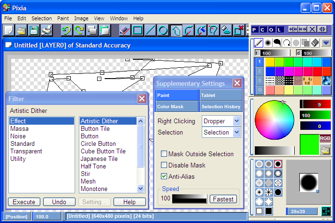Close the Supplementary Settings panel
This screenshot has height=223, width=335.
pyautogui.click(x=237, y=83)
